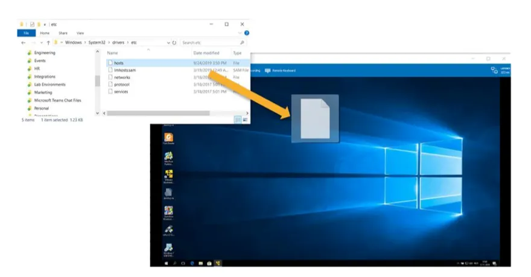Open the address bar history dropdown
Viewport: 531px width, 277px height.
pos(168,43)
